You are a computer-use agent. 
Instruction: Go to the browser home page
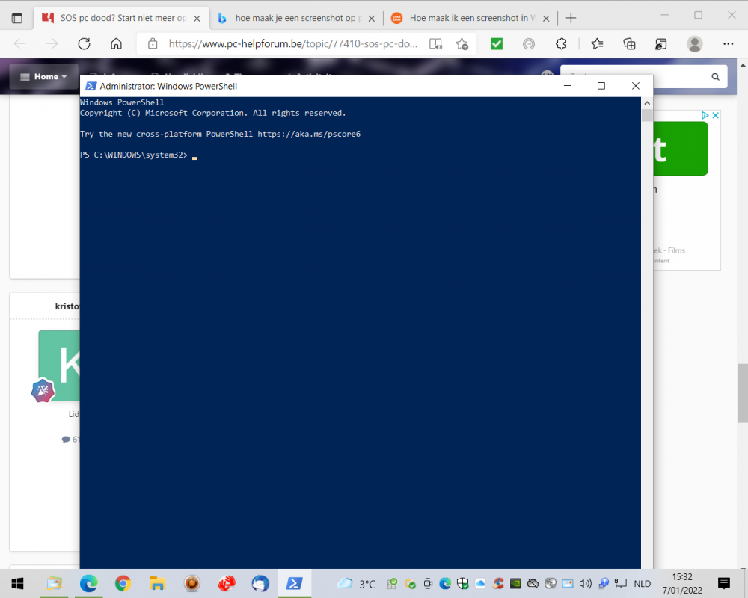click(116, 44)
